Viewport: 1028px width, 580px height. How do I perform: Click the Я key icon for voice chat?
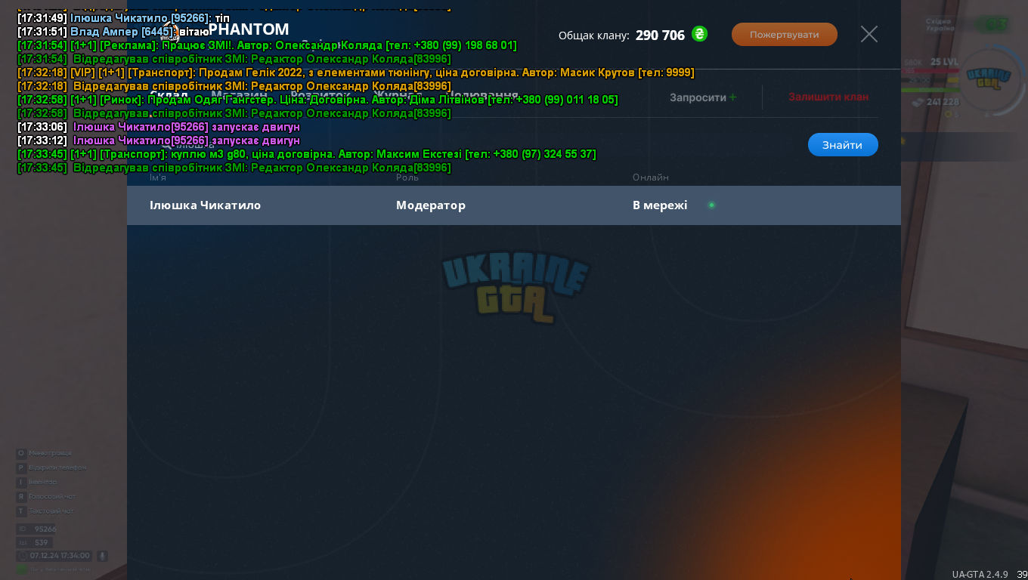[x=21, y=497]
